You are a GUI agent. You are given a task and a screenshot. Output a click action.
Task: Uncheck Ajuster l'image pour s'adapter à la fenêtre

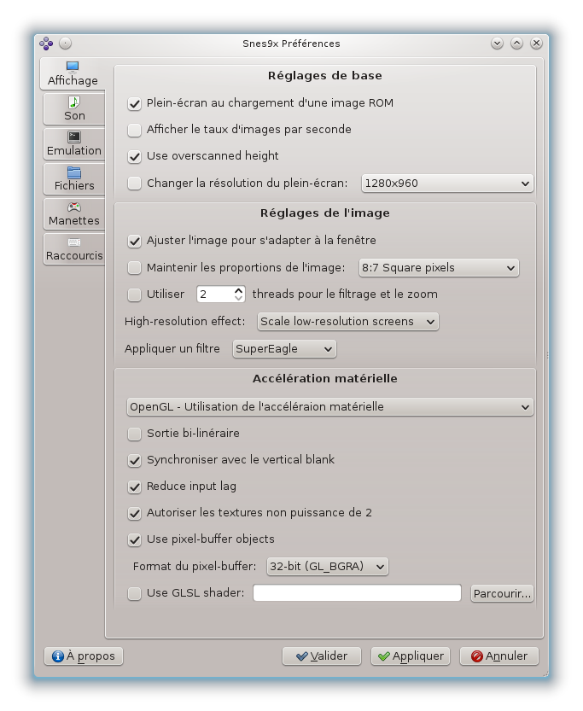pos(134,241)
